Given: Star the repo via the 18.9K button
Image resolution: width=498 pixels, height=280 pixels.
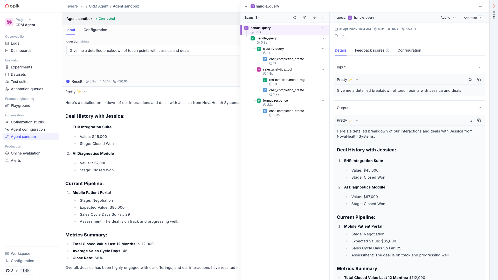Looking at the screenshot, I should tap(18, 270).
